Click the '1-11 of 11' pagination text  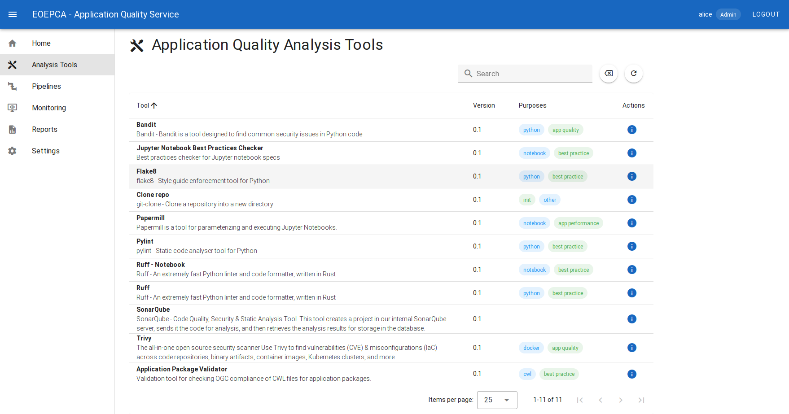click(x=548, y=400)
